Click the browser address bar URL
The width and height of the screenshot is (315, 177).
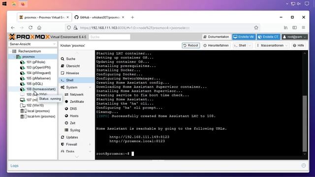coord(134,28)
